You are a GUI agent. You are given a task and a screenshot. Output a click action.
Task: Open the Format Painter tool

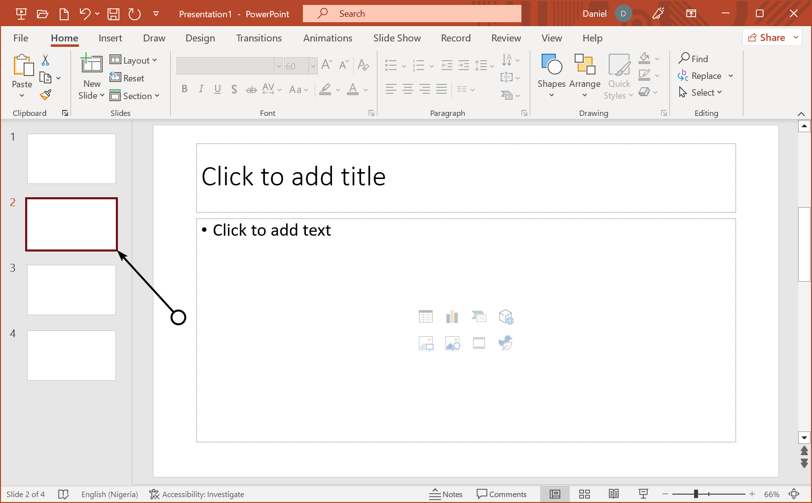pyautogui.click(x=45, y=94)
